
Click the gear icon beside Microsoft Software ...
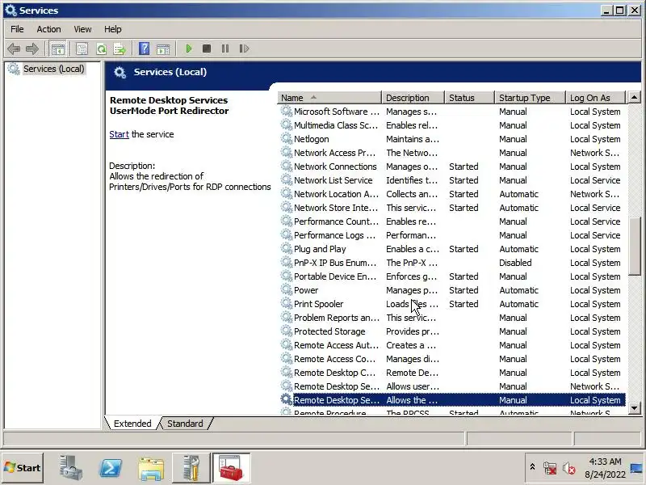tap(287, 111)
